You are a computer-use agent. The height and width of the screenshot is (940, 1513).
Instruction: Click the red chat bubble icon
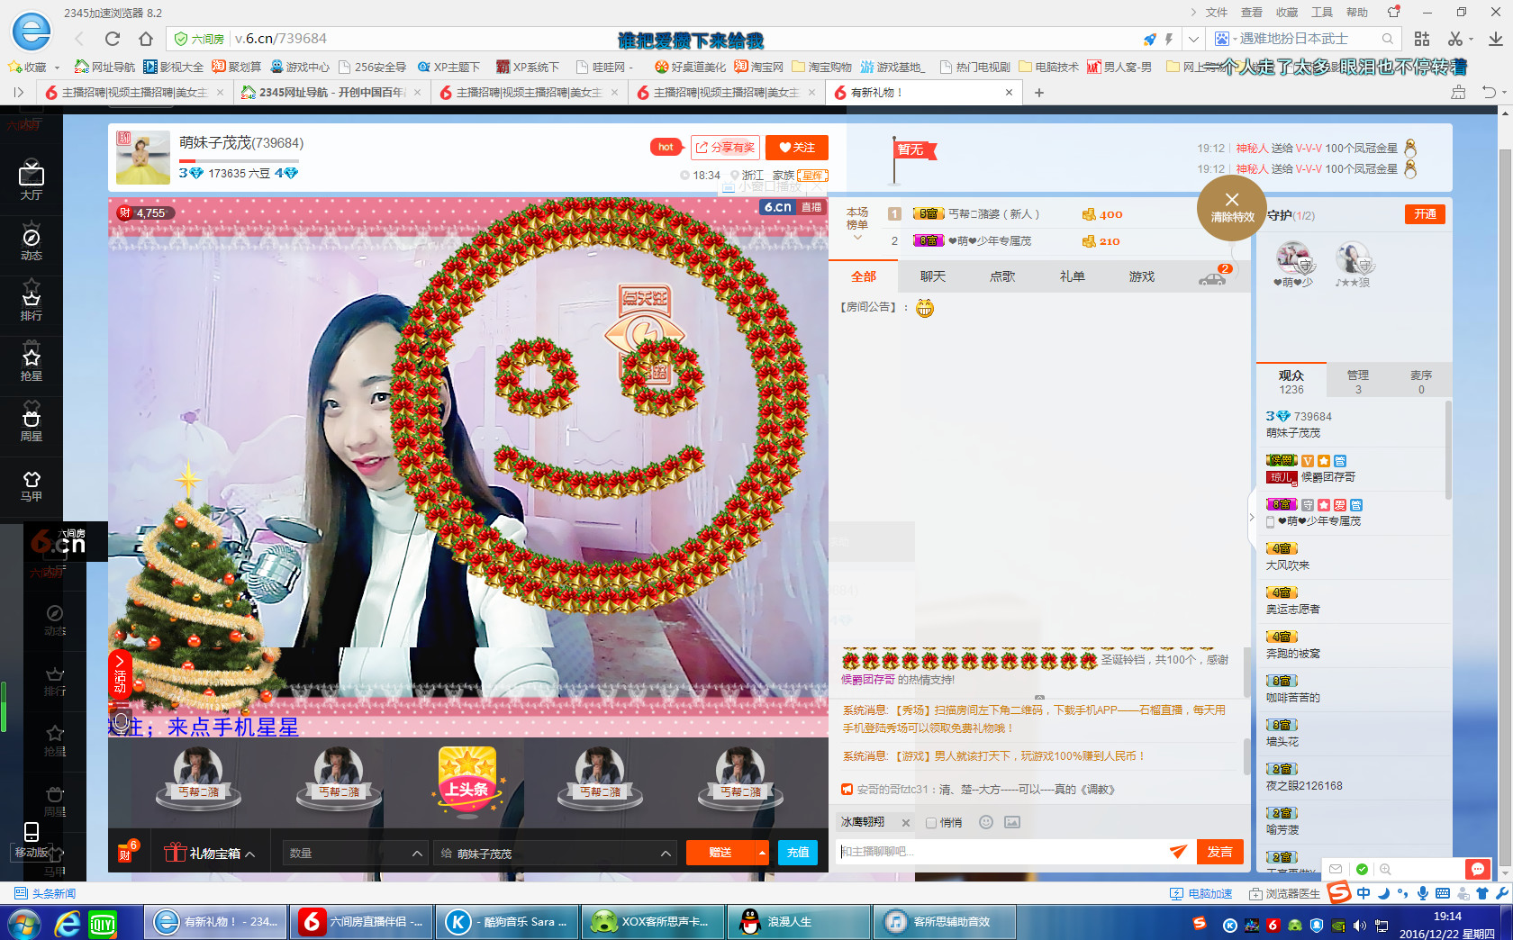pos(1477,869)
